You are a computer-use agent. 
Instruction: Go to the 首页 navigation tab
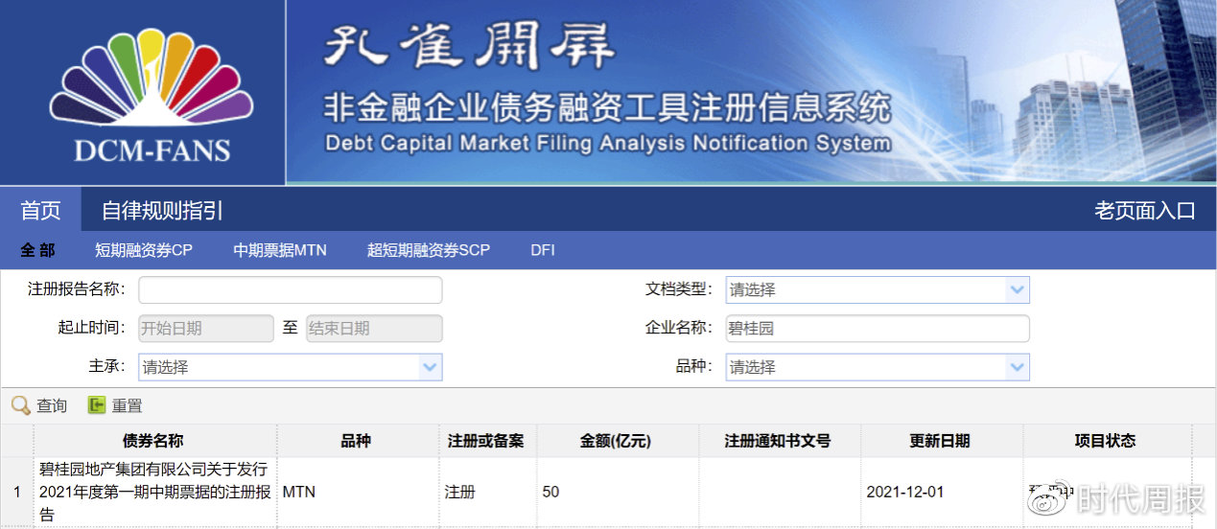[x=40, y=211]
